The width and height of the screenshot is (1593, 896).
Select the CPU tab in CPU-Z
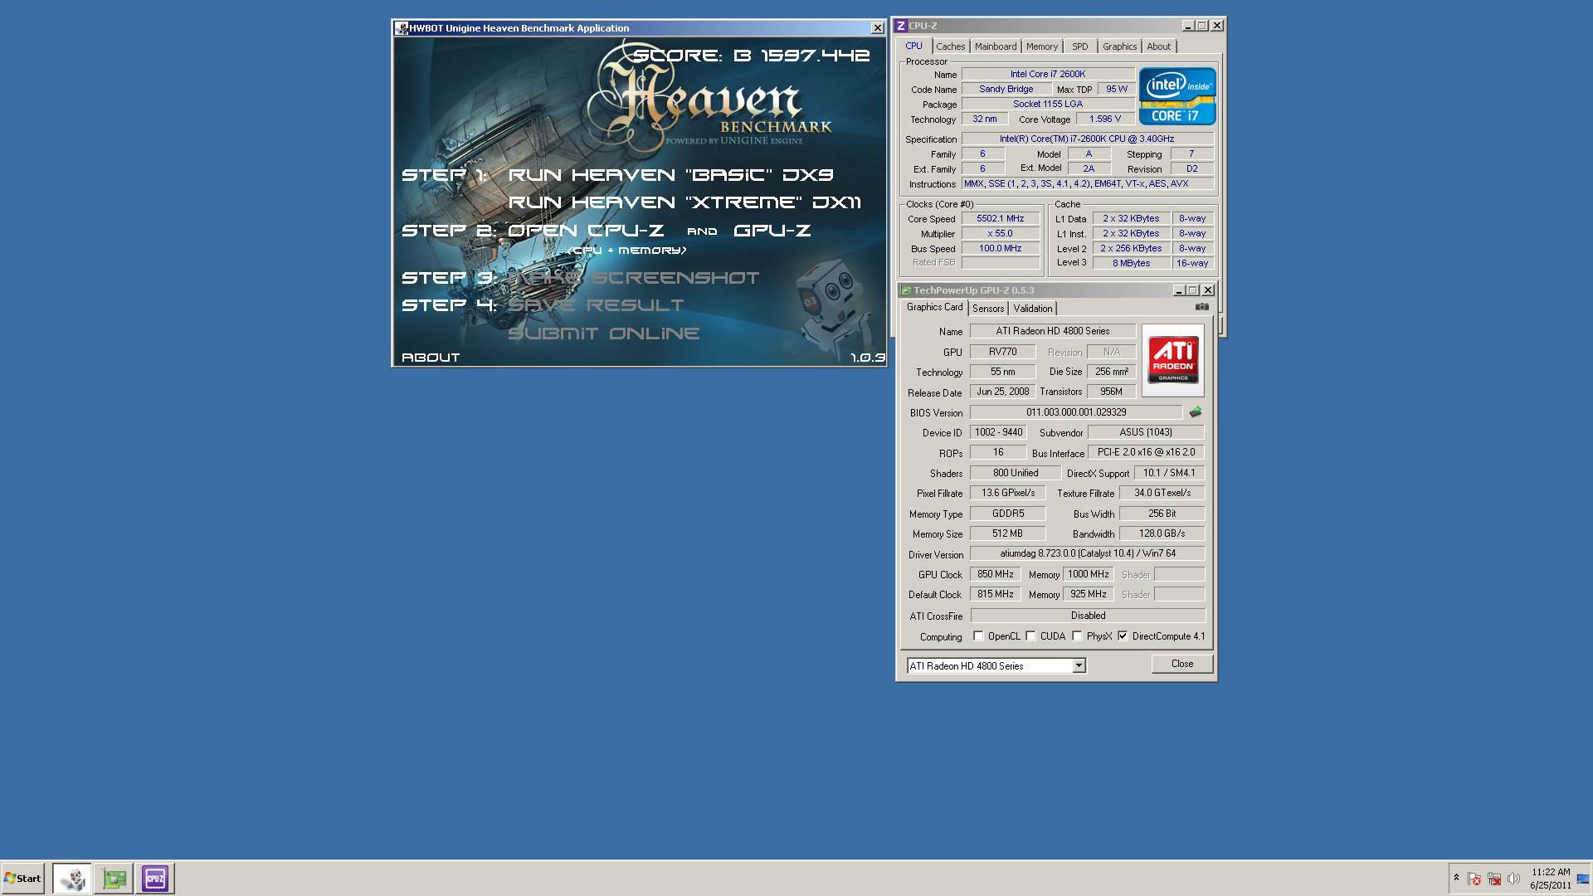click(x=913, y=46)
